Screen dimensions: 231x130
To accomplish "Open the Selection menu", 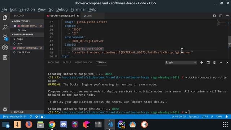I will pos(27,9).
